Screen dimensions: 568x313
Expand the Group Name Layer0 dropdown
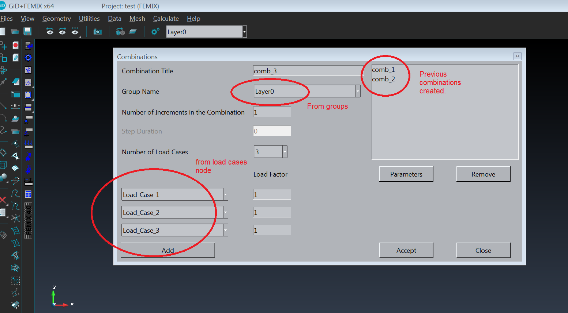pos(358,91)
